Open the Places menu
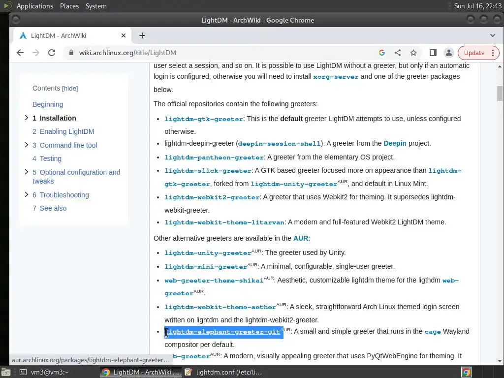Viewport: 504px width, 378px height. (x=69, y=6)
